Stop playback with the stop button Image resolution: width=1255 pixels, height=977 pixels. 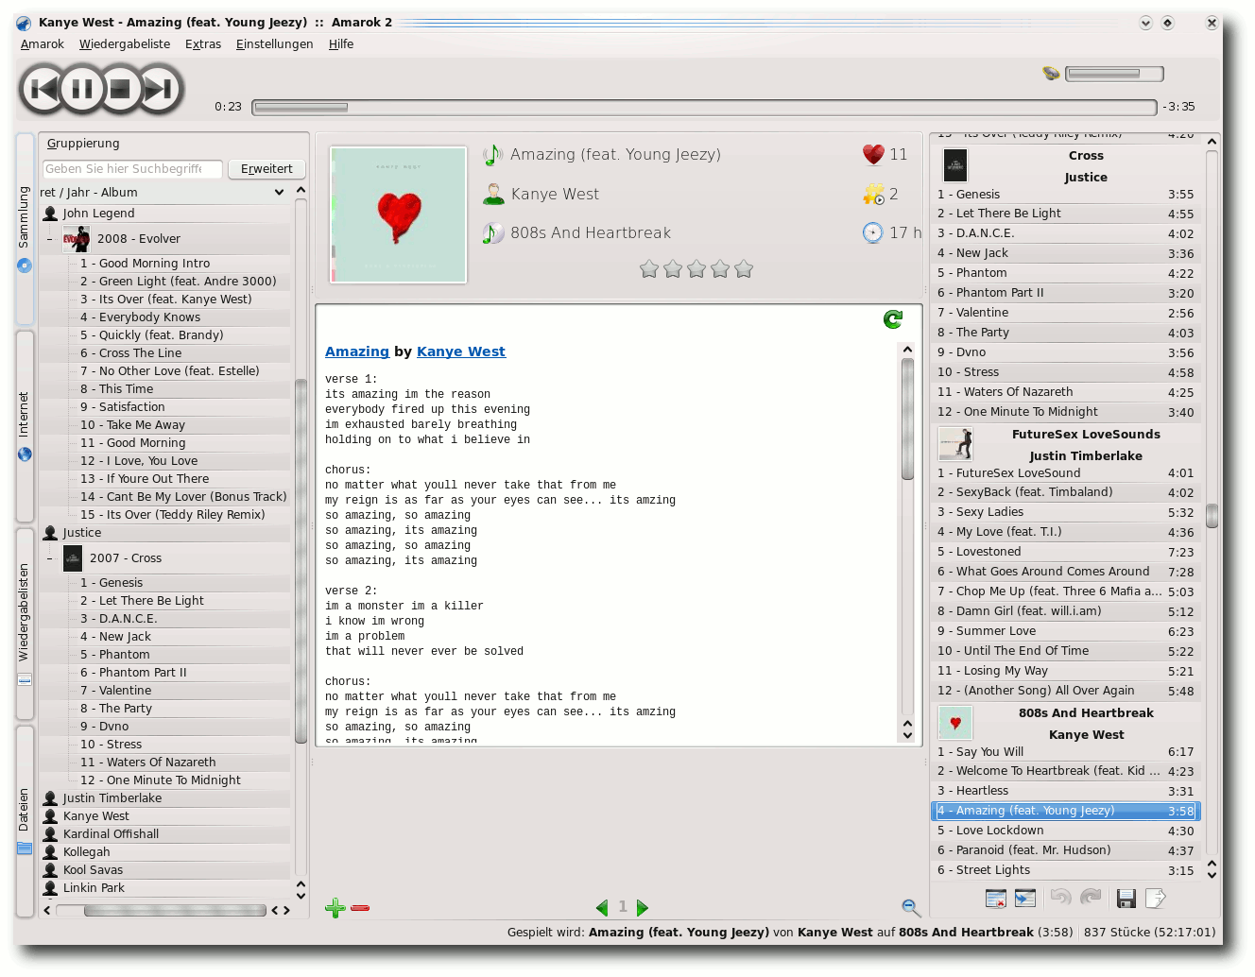click(120, 90)
